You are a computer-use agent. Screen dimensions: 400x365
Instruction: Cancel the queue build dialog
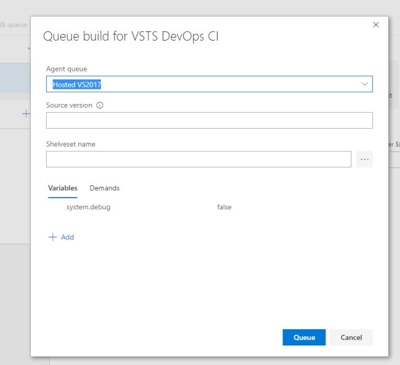click(x=351, y=337)
